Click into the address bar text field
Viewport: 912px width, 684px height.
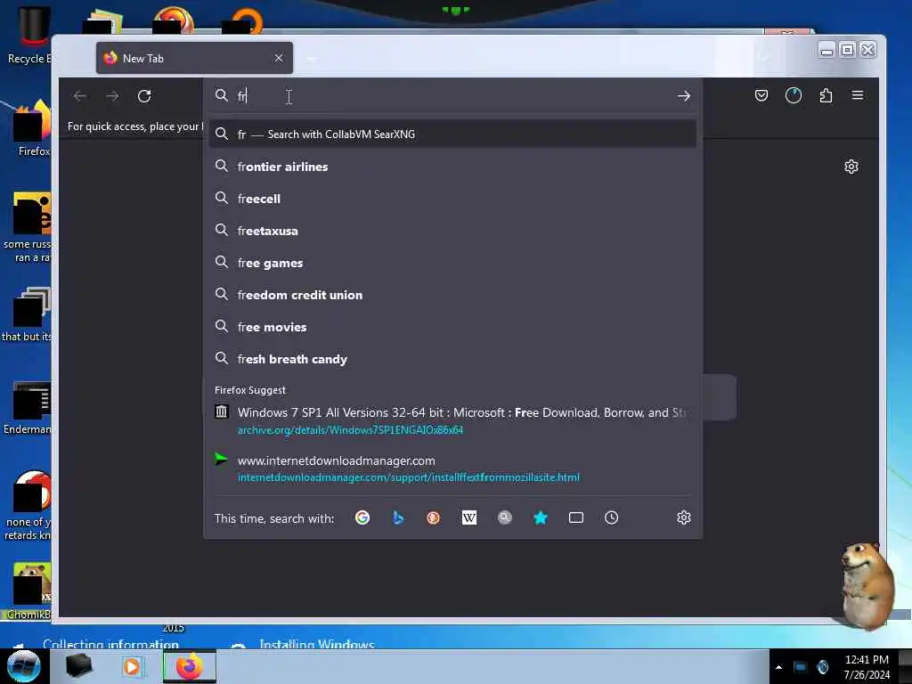point(453,96)
